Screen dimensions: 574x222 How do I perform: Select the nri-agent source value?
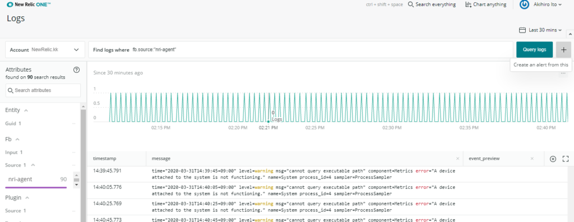[36, 179]
